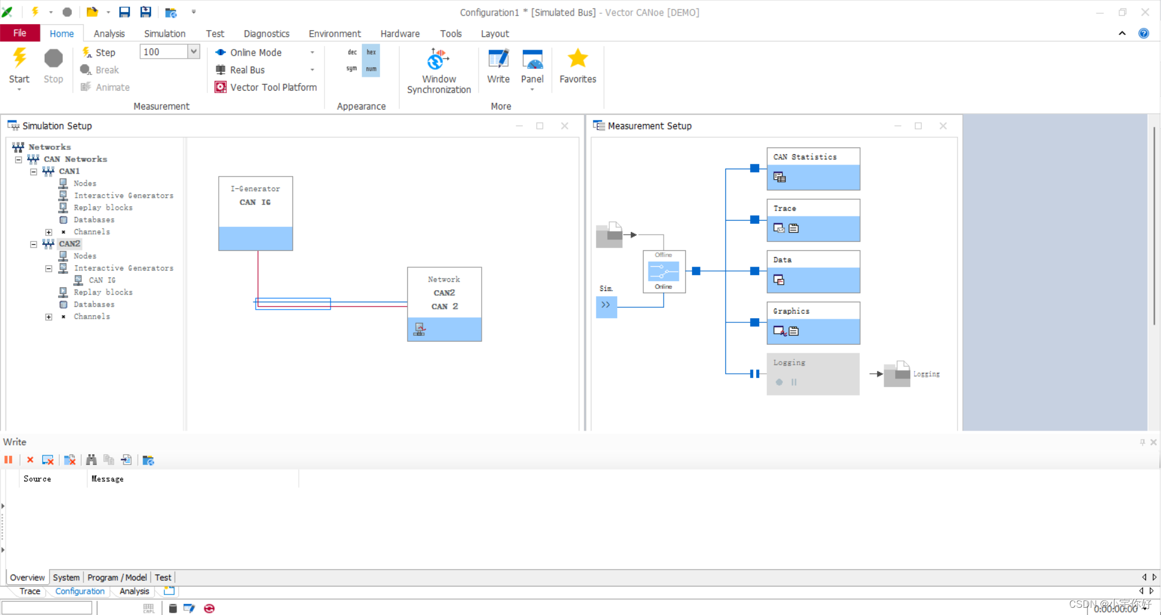Click the Help question mark icon
This screenshot has height=615, width=1161.
[x=1143, y=33]
